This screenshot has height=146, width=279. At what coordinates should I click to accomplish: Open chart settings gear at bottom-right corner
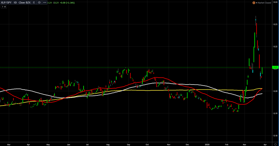275,145
